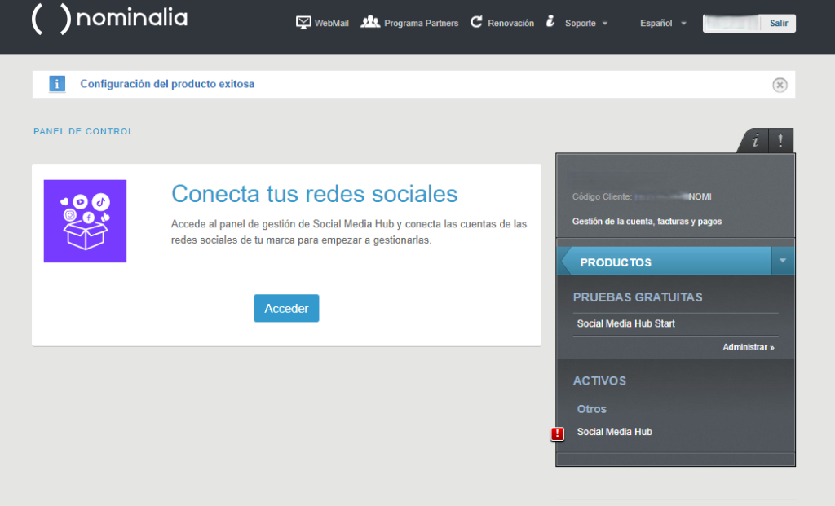The image size is (835, 506).
Task: Open the WebMail link
Action: (331, 24)
